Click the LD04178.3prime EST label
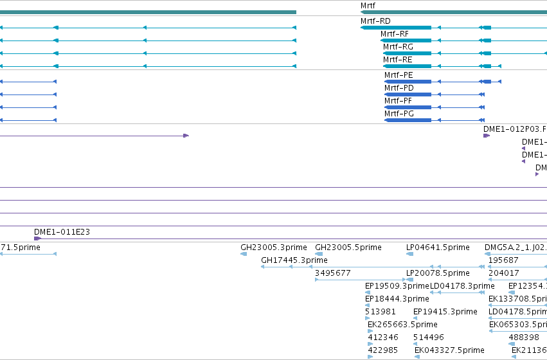The height and width of the screenshot is (360, 547). coord(462,286)
